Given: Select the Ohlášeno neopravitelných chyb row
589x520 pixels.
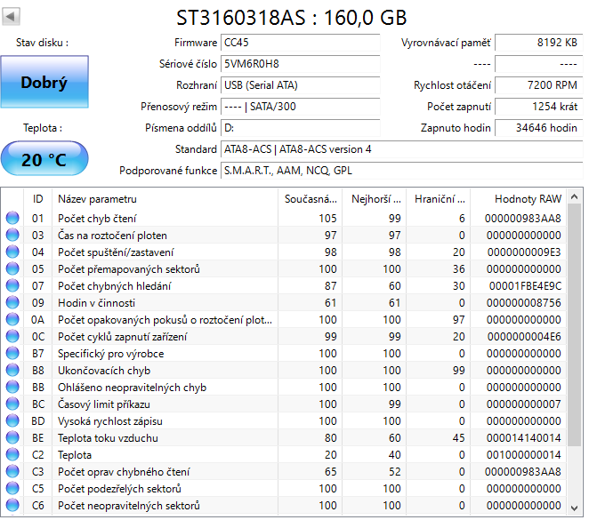Looking at the screenshot, I should (284, 387).
